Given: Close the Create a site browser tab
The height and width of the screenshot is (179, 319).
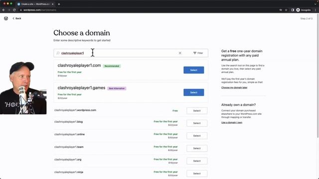Looking at the screenshot, I should (x=53, y=4).
